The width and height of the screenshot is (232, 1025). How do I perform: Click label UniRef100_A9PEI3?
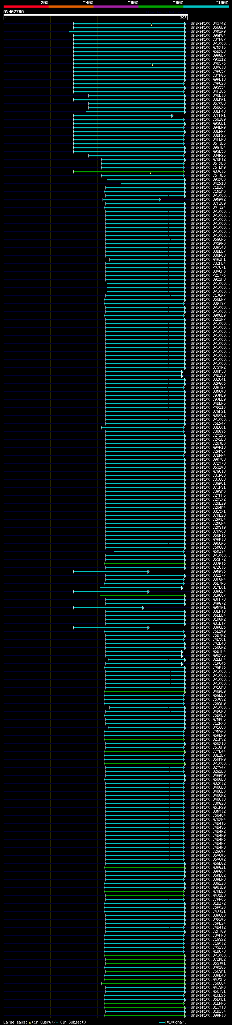pos(208,80)
